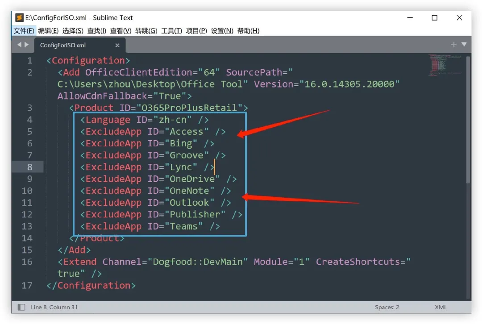Click the closing </Configuration> tag
Screen dimensions: 482x324
91,286
